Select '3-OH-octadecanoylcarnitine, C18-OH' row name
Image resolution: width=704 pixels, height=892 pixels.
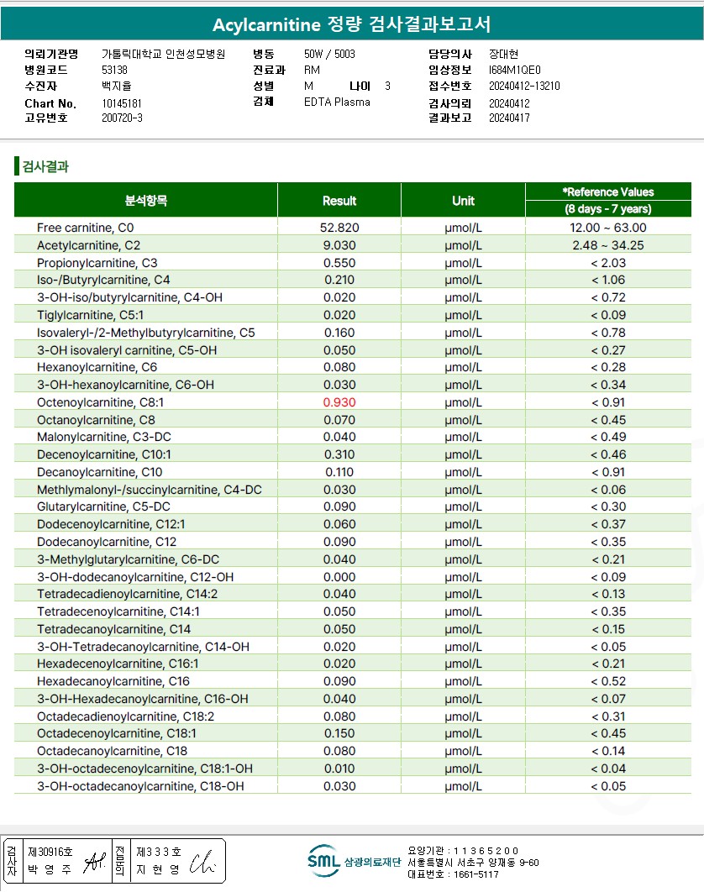(140, 787)
